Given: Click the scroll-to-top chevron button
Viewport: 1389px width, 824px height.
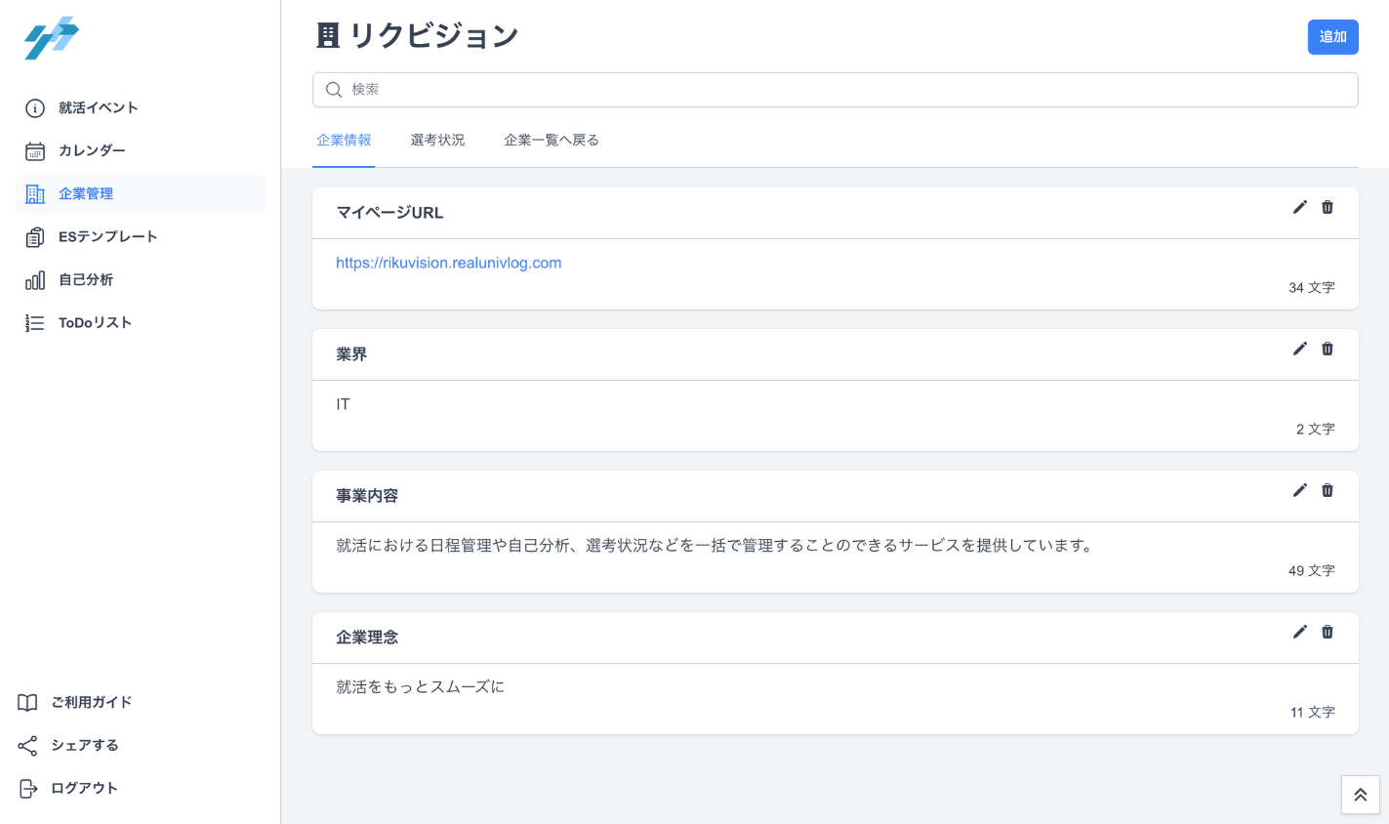Looking at the screenshot, I should [1360, 795].
